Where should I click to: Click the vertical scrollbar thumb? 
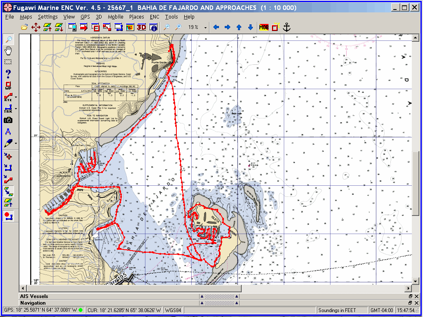pyautogui.click(x=416, y=183)
